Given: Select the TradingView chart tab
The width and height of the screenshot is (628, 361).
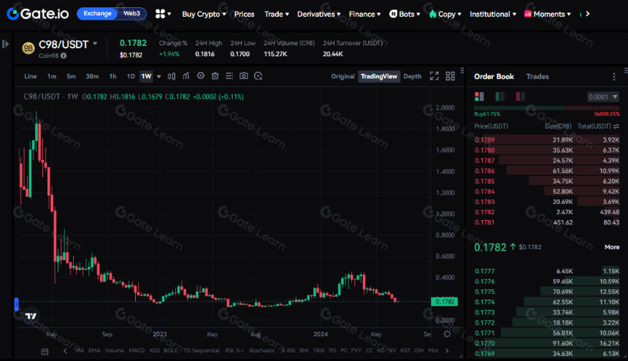Looking at the screenshot, I should point(379,77).
